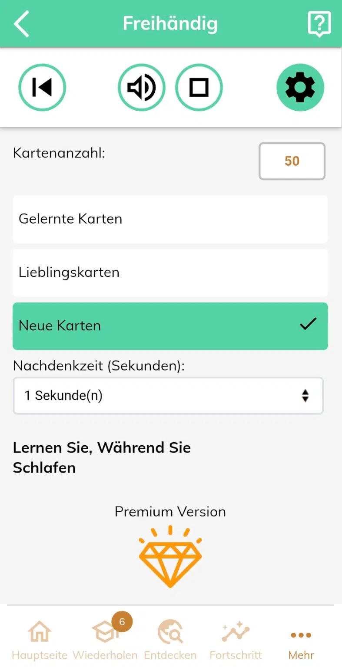Screen dimensions: 342x667
Task: Click the dropdown arrows beside 1 Sekunde(n)
Action: [305, 396]
